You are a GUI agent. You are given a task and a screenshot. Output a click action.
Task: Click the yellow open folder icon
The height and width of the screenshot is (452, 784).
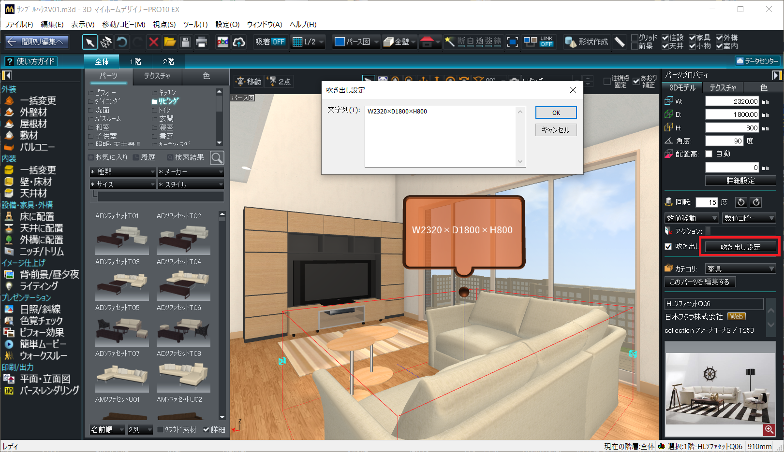[x=170, y=42]
